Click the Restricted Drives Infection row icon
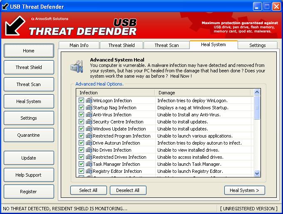Image resolution: width=283 pixels, height=214 pixels. coord(89,157)
